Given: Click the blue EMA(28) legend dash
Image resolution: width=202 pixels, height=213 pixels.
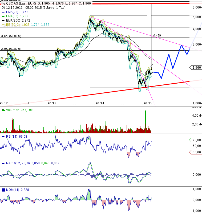Looking at the screenshot, I should coord(3,12).
